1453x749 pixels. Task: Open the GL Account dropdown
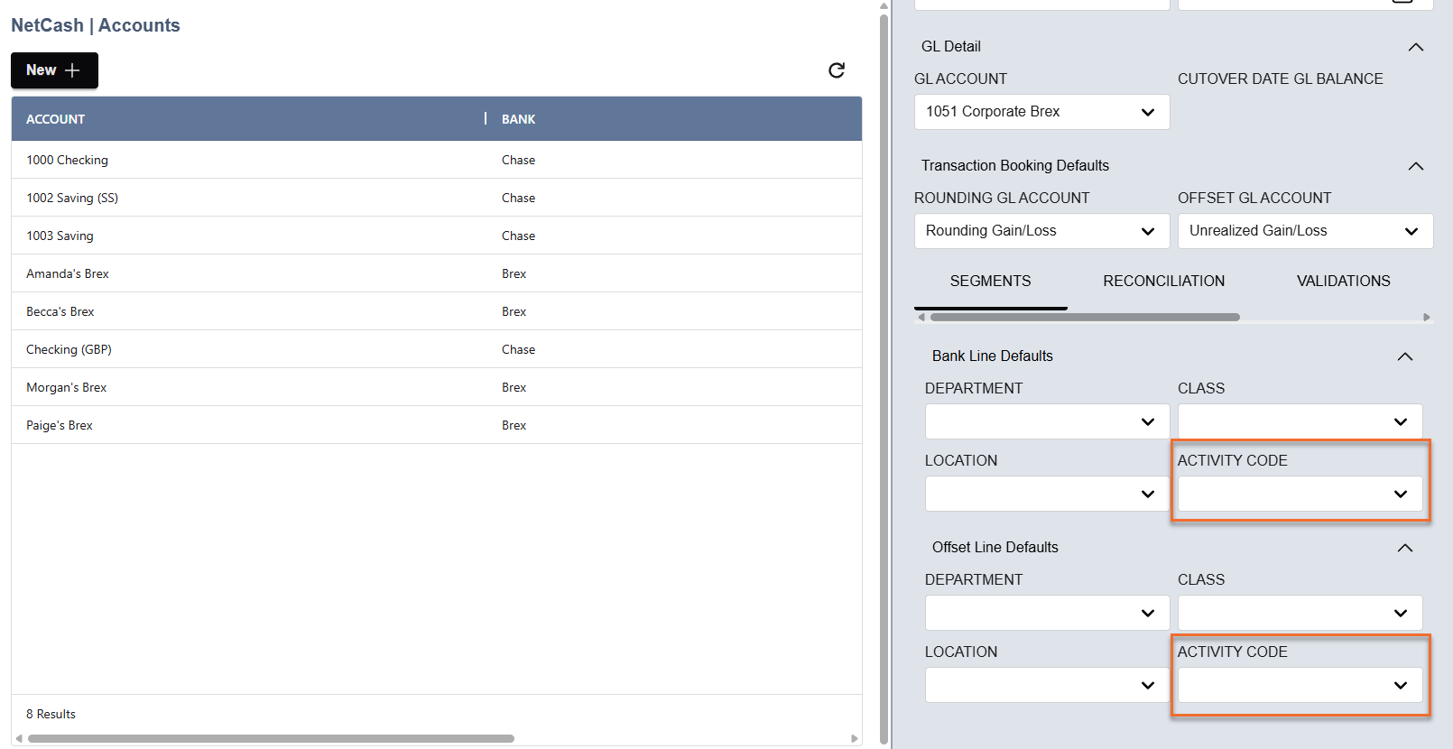point(1041,112)
